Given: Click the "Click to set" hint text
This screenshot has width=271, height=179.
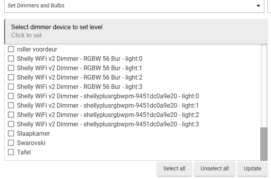Looking at the screenshot, I should [x=27, y=35].
